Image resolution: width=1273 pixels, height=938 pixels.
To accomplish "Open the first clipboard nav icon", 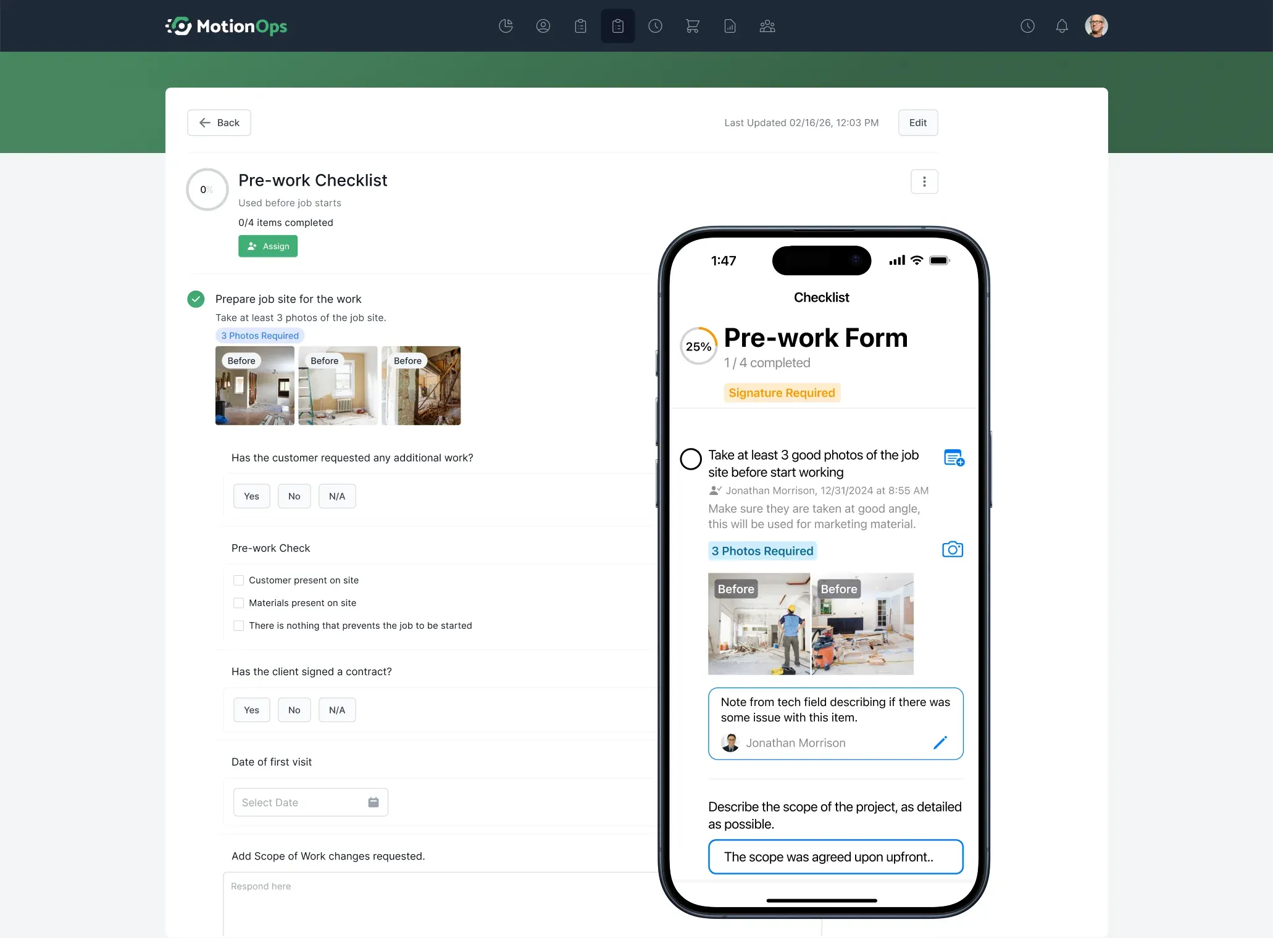I will (x=580, y=26).
